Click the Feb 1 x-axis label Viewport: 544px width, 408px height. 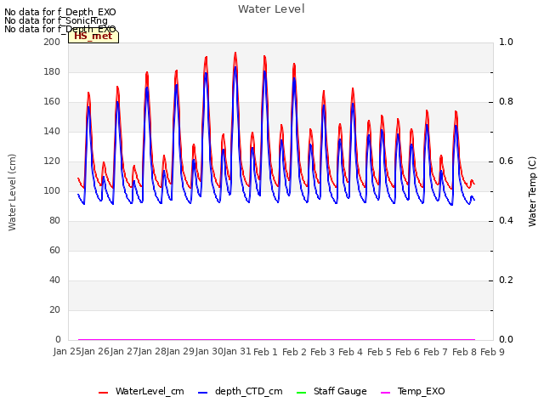pos(266,352)
